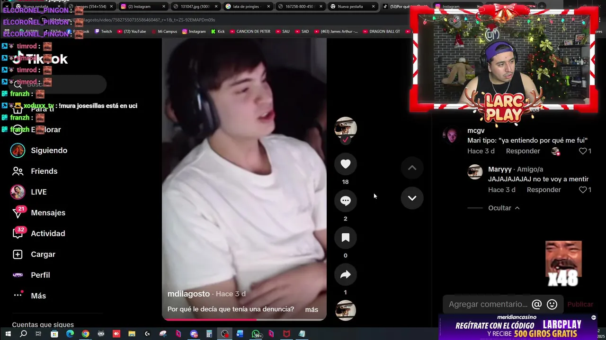
Task: Open the creator avatar above the like button
Action: tap(346, 127)
